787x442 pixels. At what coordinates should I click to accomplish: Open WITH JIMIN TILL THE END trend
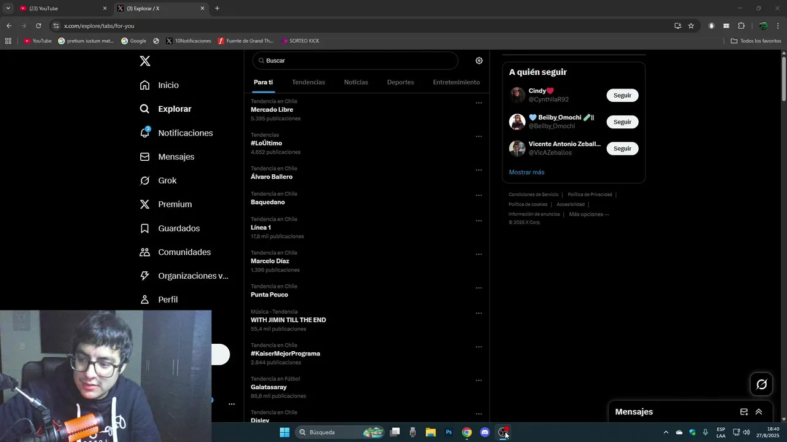pos(288,320)
